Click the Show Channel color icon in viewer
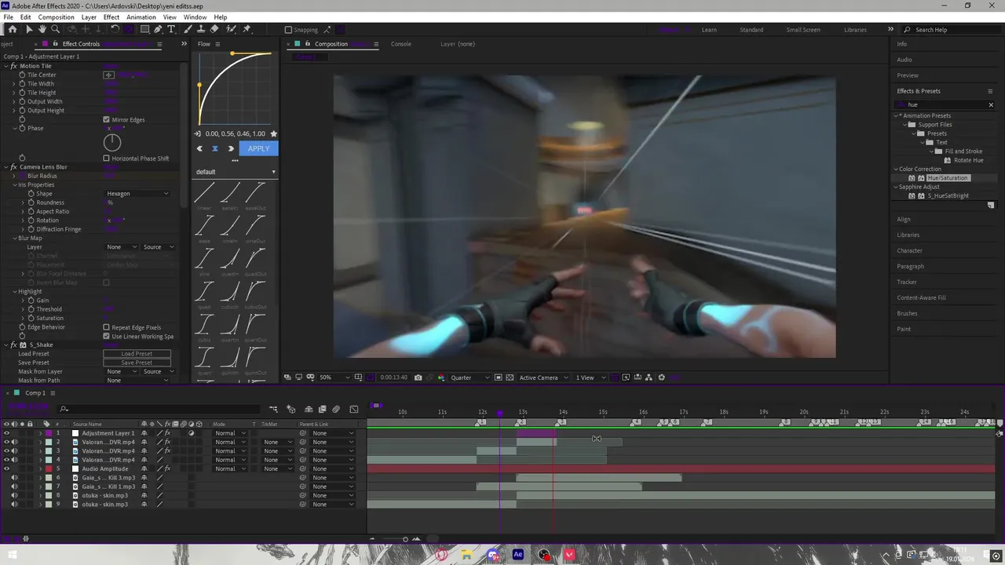 click(440, 377)
